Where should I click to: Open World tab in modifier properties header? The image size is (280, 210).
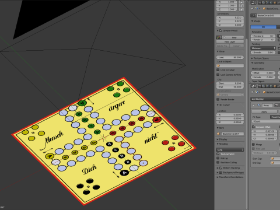click(x=271, y=86)
